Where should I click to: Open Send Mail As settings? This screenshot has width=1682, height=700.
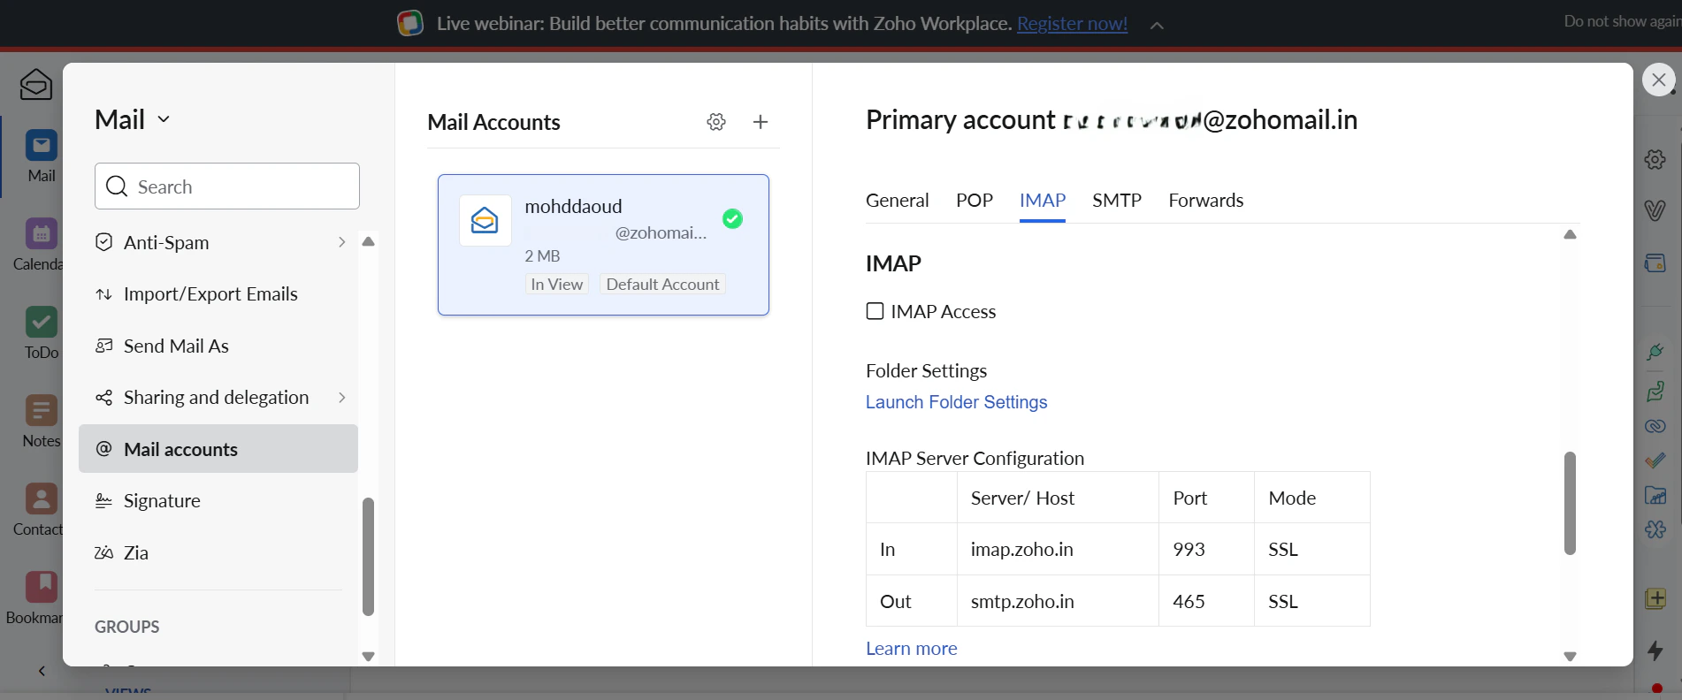tap(218, 346)
